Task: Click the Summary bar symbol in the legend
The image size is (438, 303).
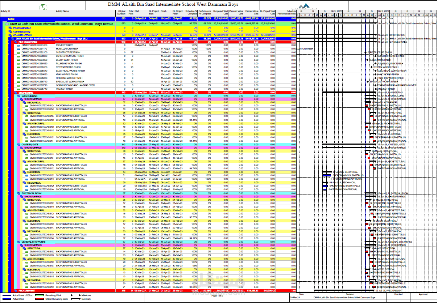Action: 75,299
